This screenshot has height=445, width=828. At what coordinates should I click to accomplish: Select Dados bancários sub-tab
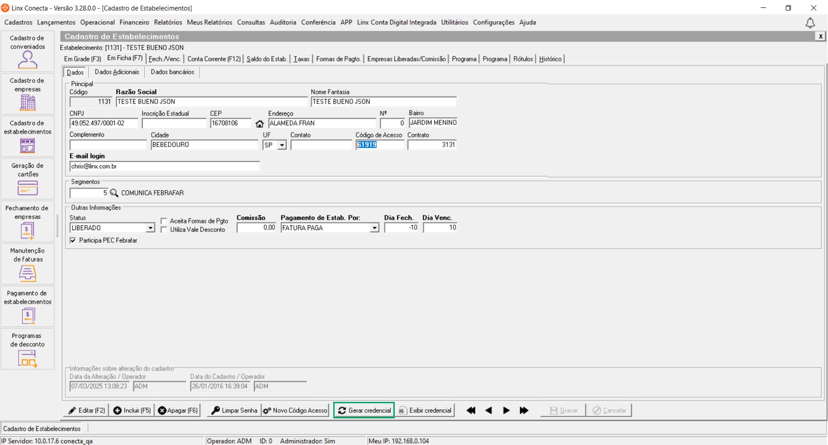(172, 72)
